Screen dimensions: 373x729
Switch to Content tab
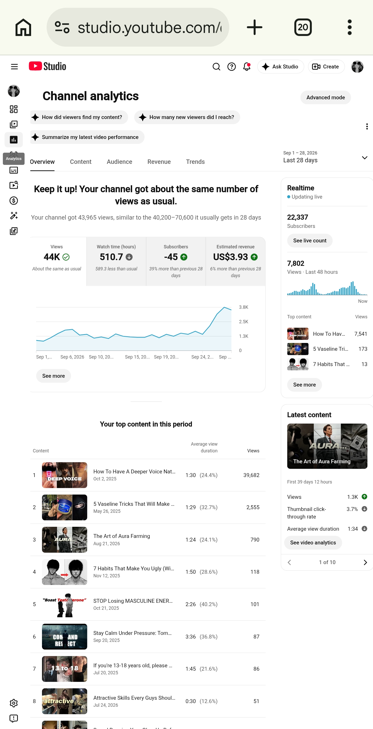(x=81, y=162)
